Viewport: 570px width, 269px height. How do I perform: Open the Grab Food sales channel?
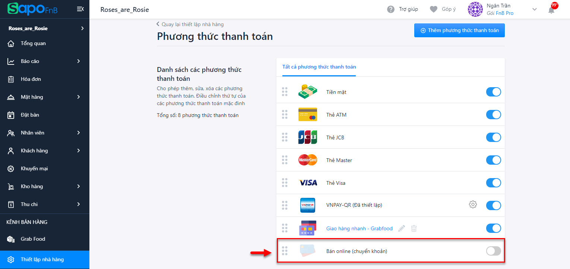pyautogui.click(x=33, y=239)
